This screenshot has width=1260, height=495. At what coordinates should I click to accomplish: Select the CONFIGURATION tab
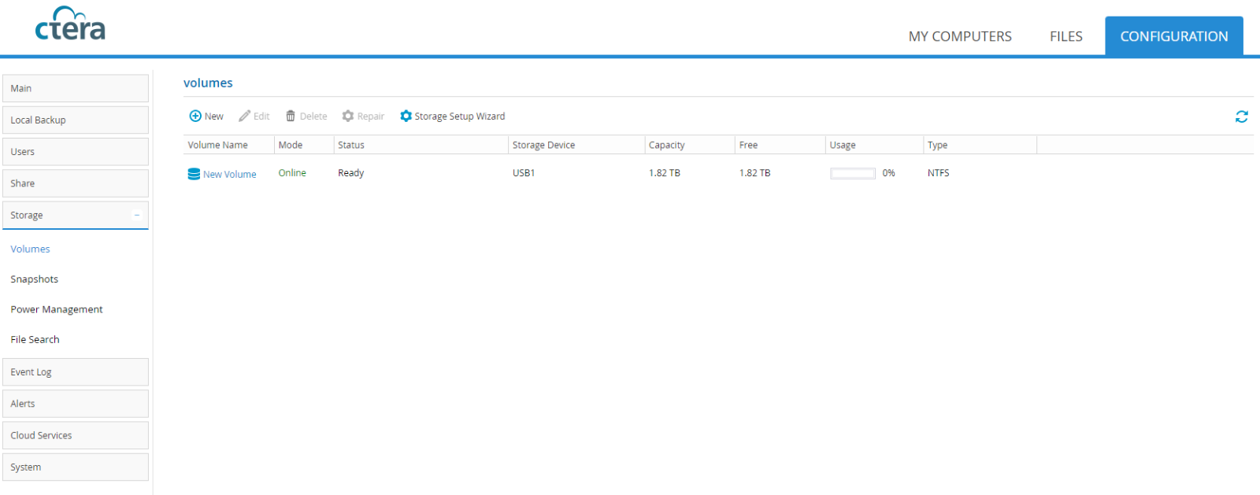(x=1174, y=36)
